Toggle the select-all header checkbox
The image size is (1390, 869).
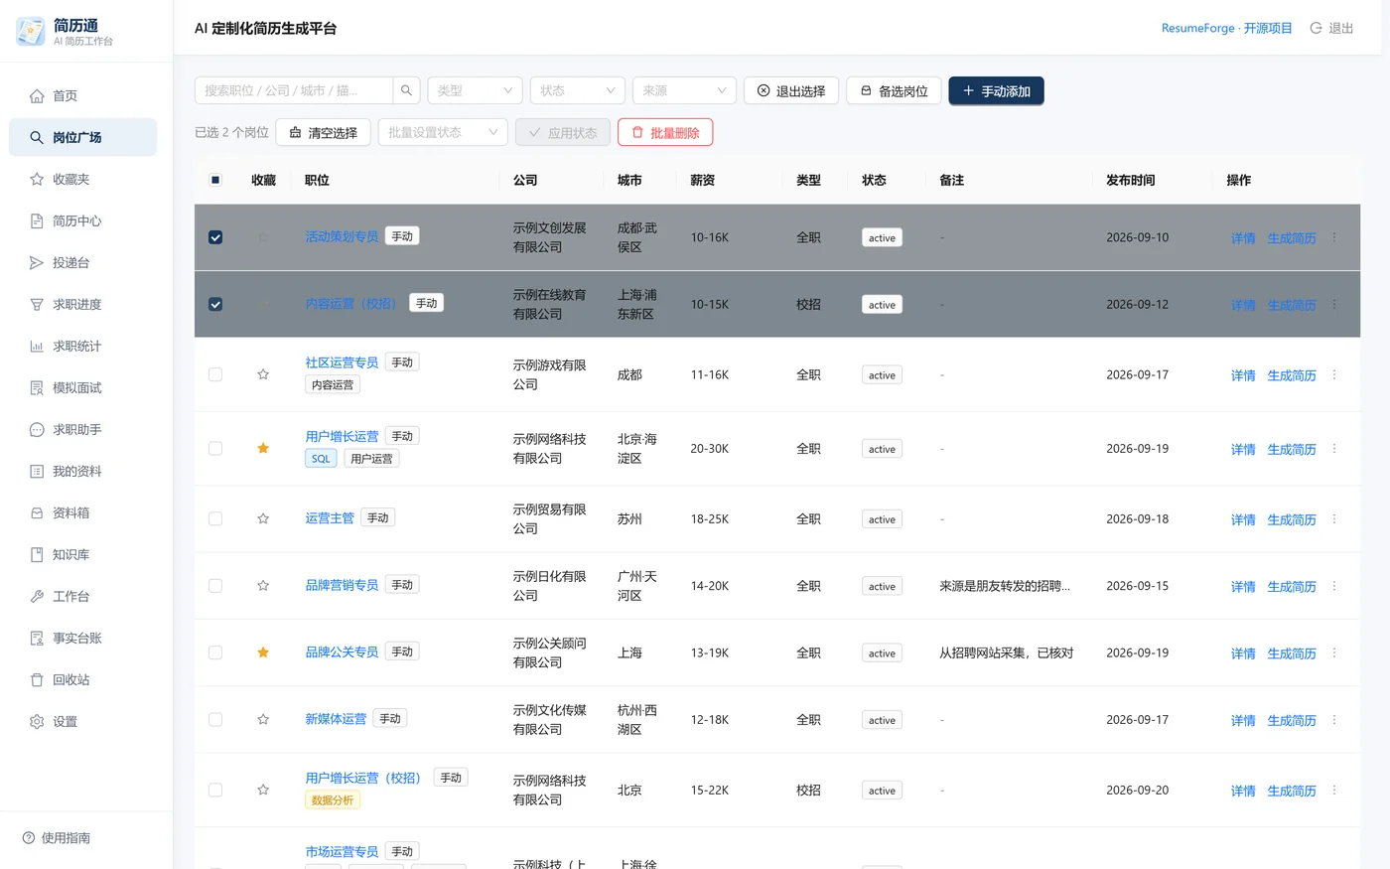coord(215,180)
